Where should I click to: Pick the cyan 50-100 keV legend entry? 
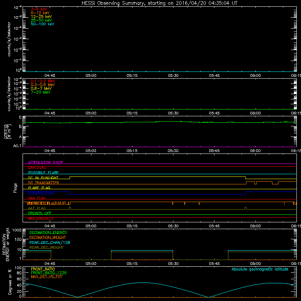coord(43,24)
